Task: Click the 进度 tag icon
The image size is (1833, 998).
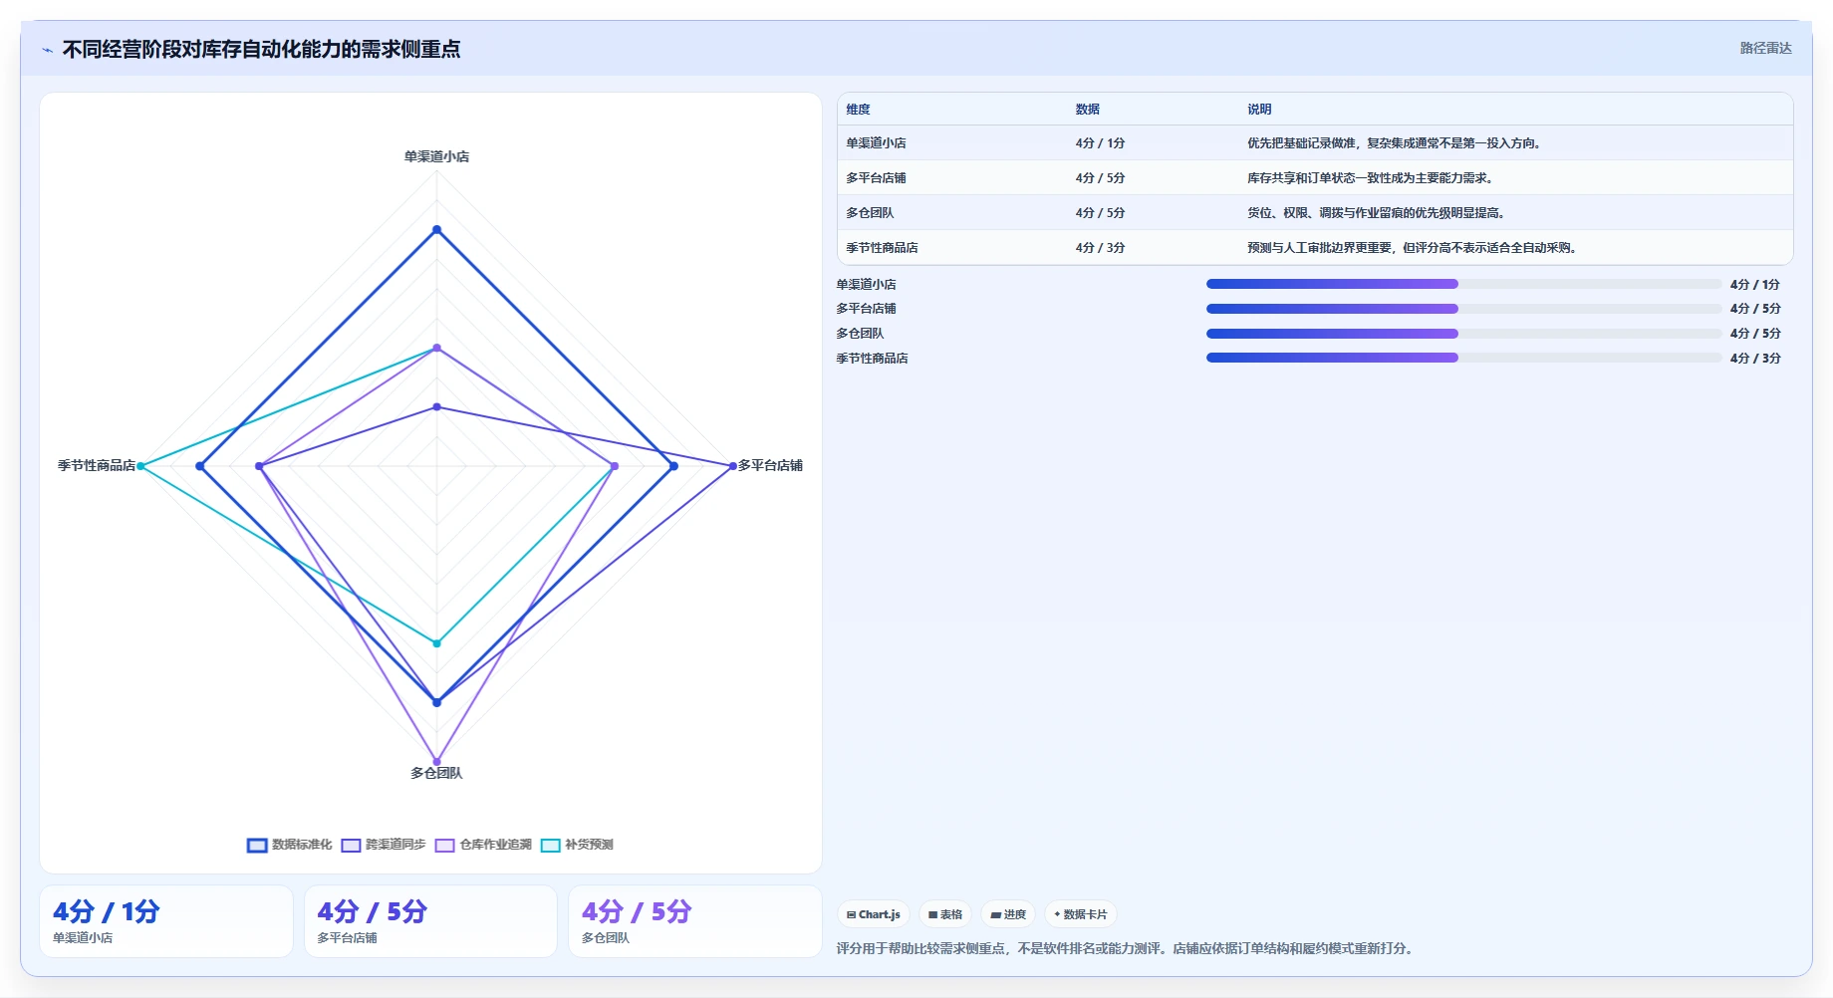Action: (x=995, y=914)
